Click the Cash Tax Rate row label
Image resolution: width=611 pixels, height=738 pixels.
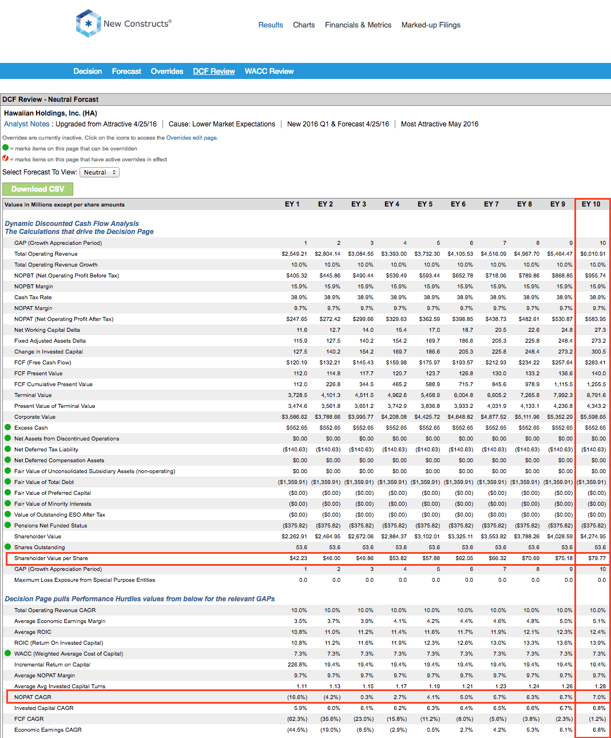tap(33, 297)
